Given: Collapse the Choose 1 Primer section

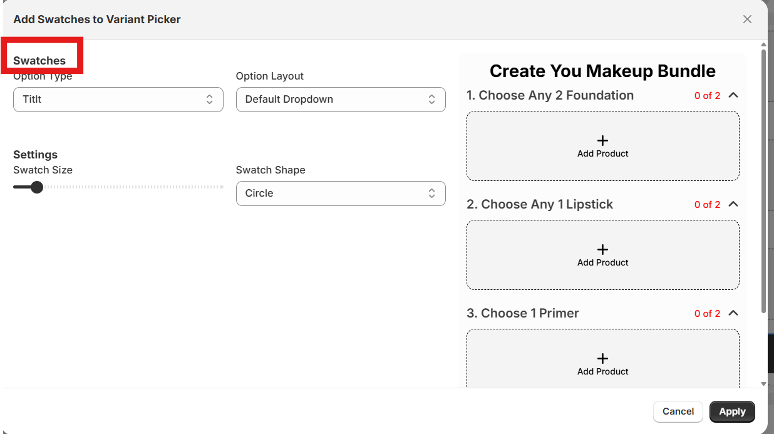Looking at the screenshot, I should click(734, 313).
